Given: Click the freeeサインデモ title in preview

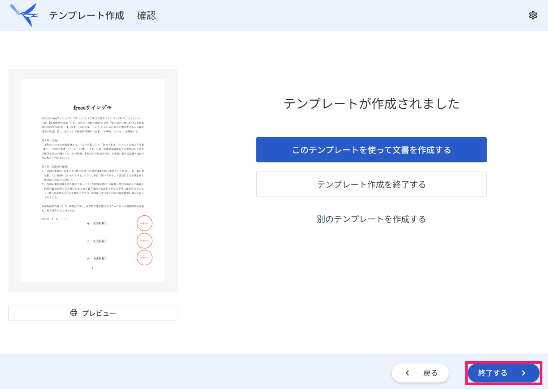Looking at the screenshot, I should (x=93, y=108).
